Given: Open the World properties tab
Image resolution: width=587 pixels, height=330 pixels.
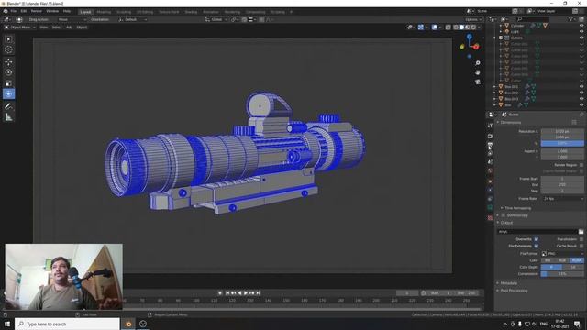Looking at the screenshot, I should (490, 171).
